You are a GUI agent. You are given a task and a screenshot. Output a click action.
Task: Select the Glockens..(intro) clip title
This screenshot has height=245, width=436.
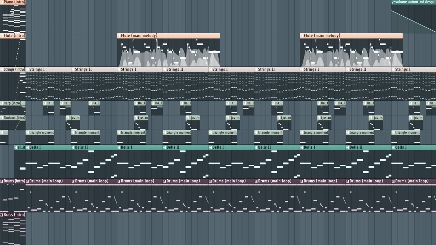click(14, 118)
